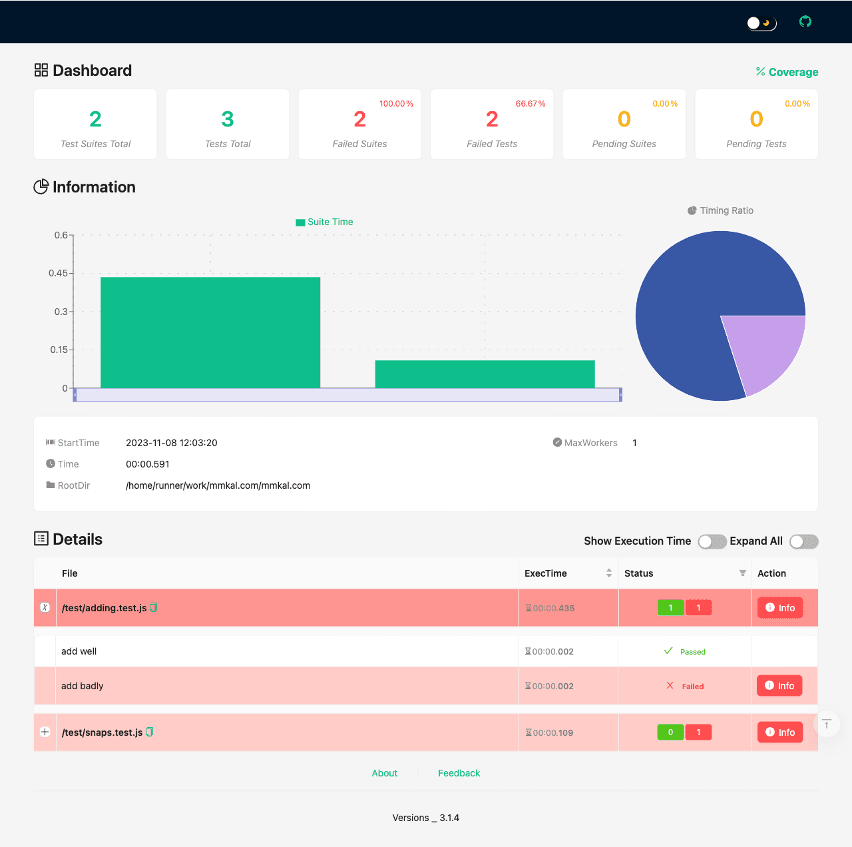Viewport: 852px width, 847px height.
Task: Click Info button for adding.test.js suite
Action: point(780,608)
